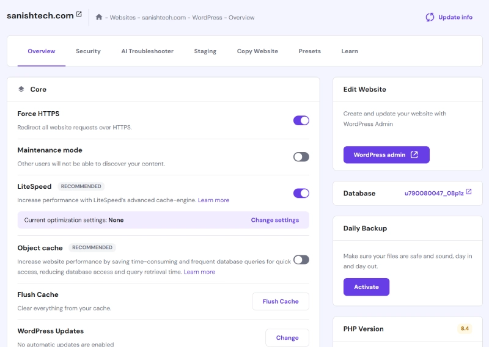This screenshot has height=347, width=489.
Task: Click the Flush Cache button
Action: point(281,301)
